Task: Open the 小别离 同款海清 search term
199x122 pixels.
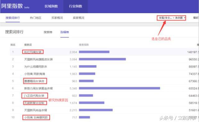Action: (x=35, y=74)
